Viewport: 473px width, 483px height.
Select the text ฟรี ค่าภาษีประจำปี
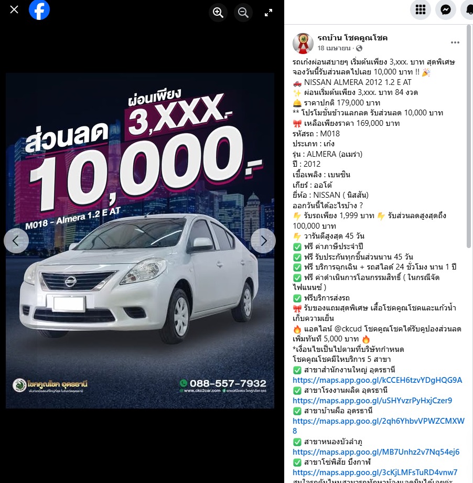coord(334,246)
